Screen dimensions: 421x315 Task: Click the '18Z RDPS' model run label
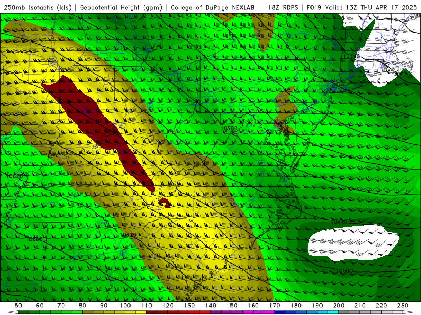pos(283,7)
